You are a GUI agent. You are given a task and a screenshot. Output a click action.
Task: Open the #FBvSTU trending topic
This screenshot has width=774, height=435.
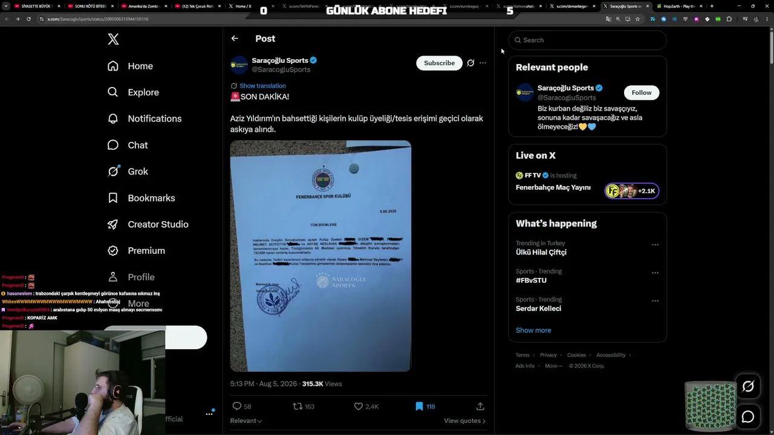click(531, 280)
